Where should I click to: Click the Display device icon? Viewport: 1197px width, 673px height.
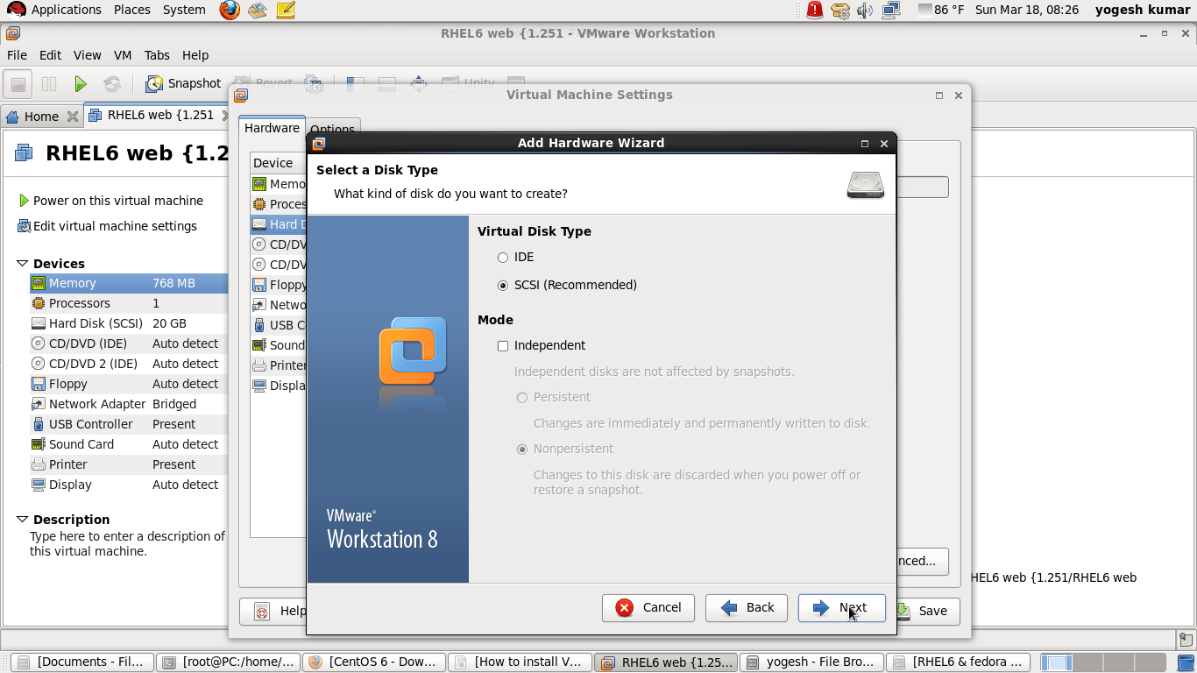click(x=39, y=485)
